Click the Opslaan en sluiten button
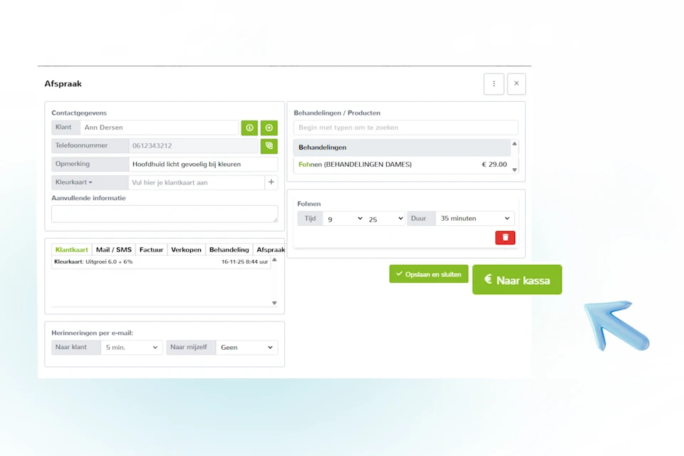The width and height of the screenshot is (684, 456). [428, 274]
